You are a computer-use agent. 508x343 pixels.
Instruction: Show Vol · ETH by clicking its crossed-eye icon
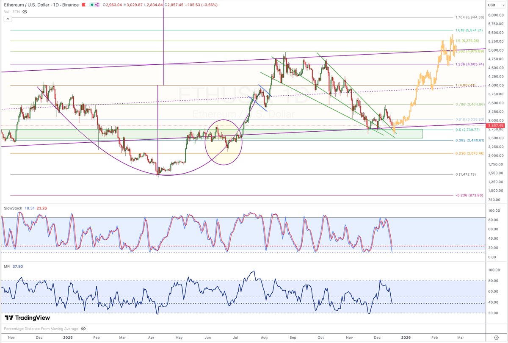(x=25, y=12)
